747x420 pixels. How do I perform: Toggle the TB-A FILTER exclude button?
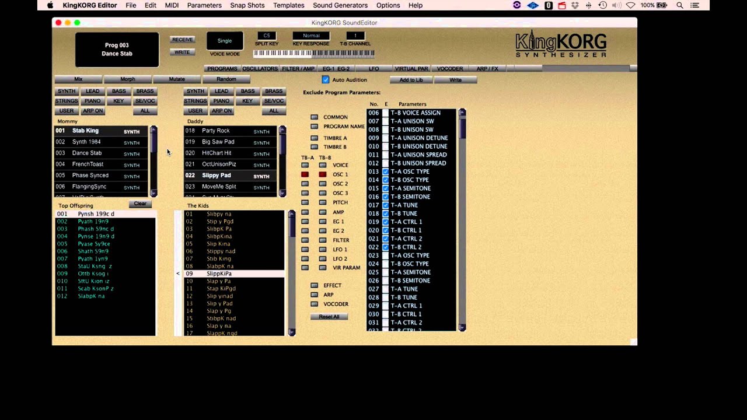(x=305, y=240)
